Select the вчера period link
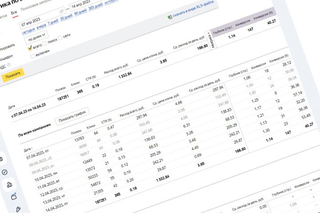Image resolution: width=320 pixels, height=213 pixels. coord(41,26)
